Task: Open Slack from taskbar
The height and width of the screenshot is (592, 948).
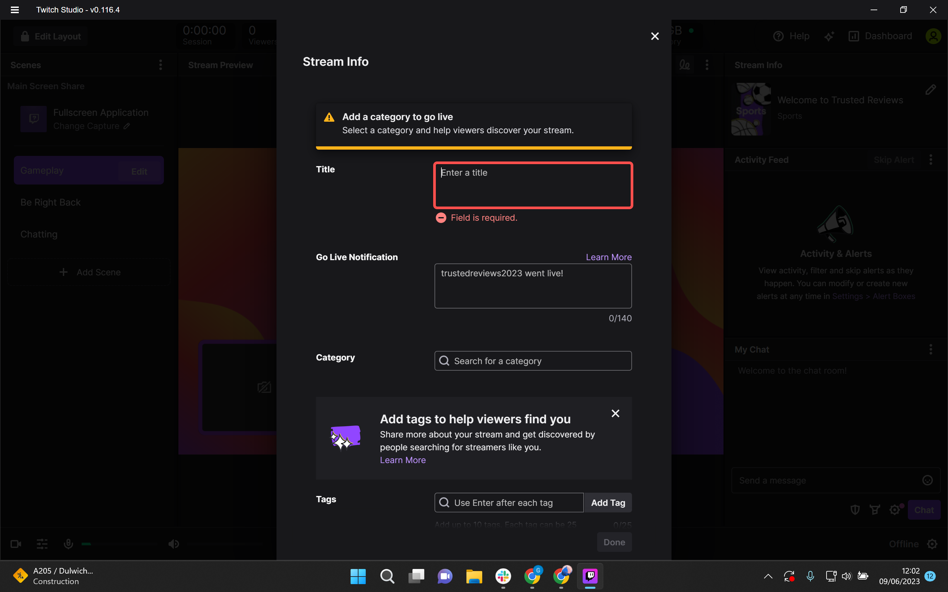Action: [503, 576]
